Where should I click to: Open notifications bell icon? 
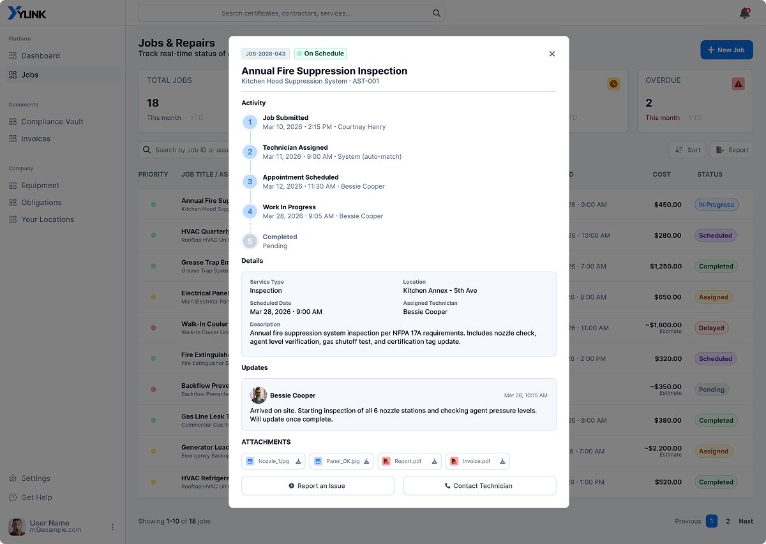point(744,13)
